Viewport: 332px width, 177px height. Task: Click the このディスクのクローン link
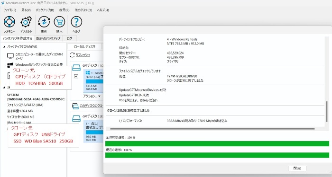click(91, 106)
